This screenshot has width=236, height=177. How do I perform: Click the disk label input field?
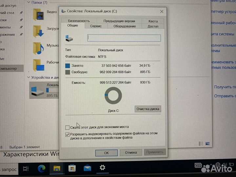pos(124,38)
